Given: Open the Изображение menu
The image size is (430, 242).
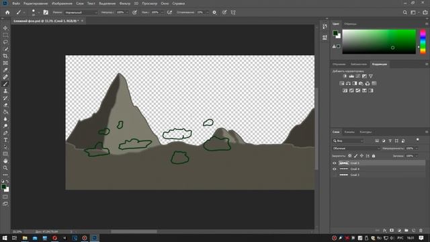Looking at the screenshot, I should point(62,3).
